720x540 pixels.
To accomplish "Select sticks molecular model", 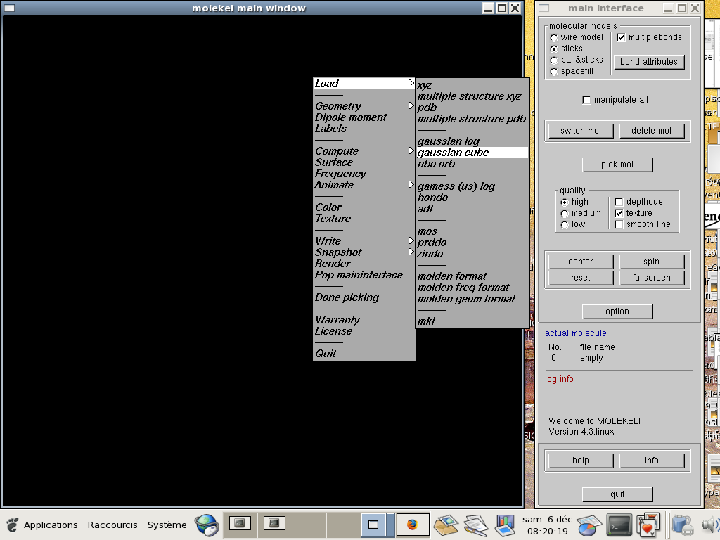I will pyautogui.click(x=554, y=49).
